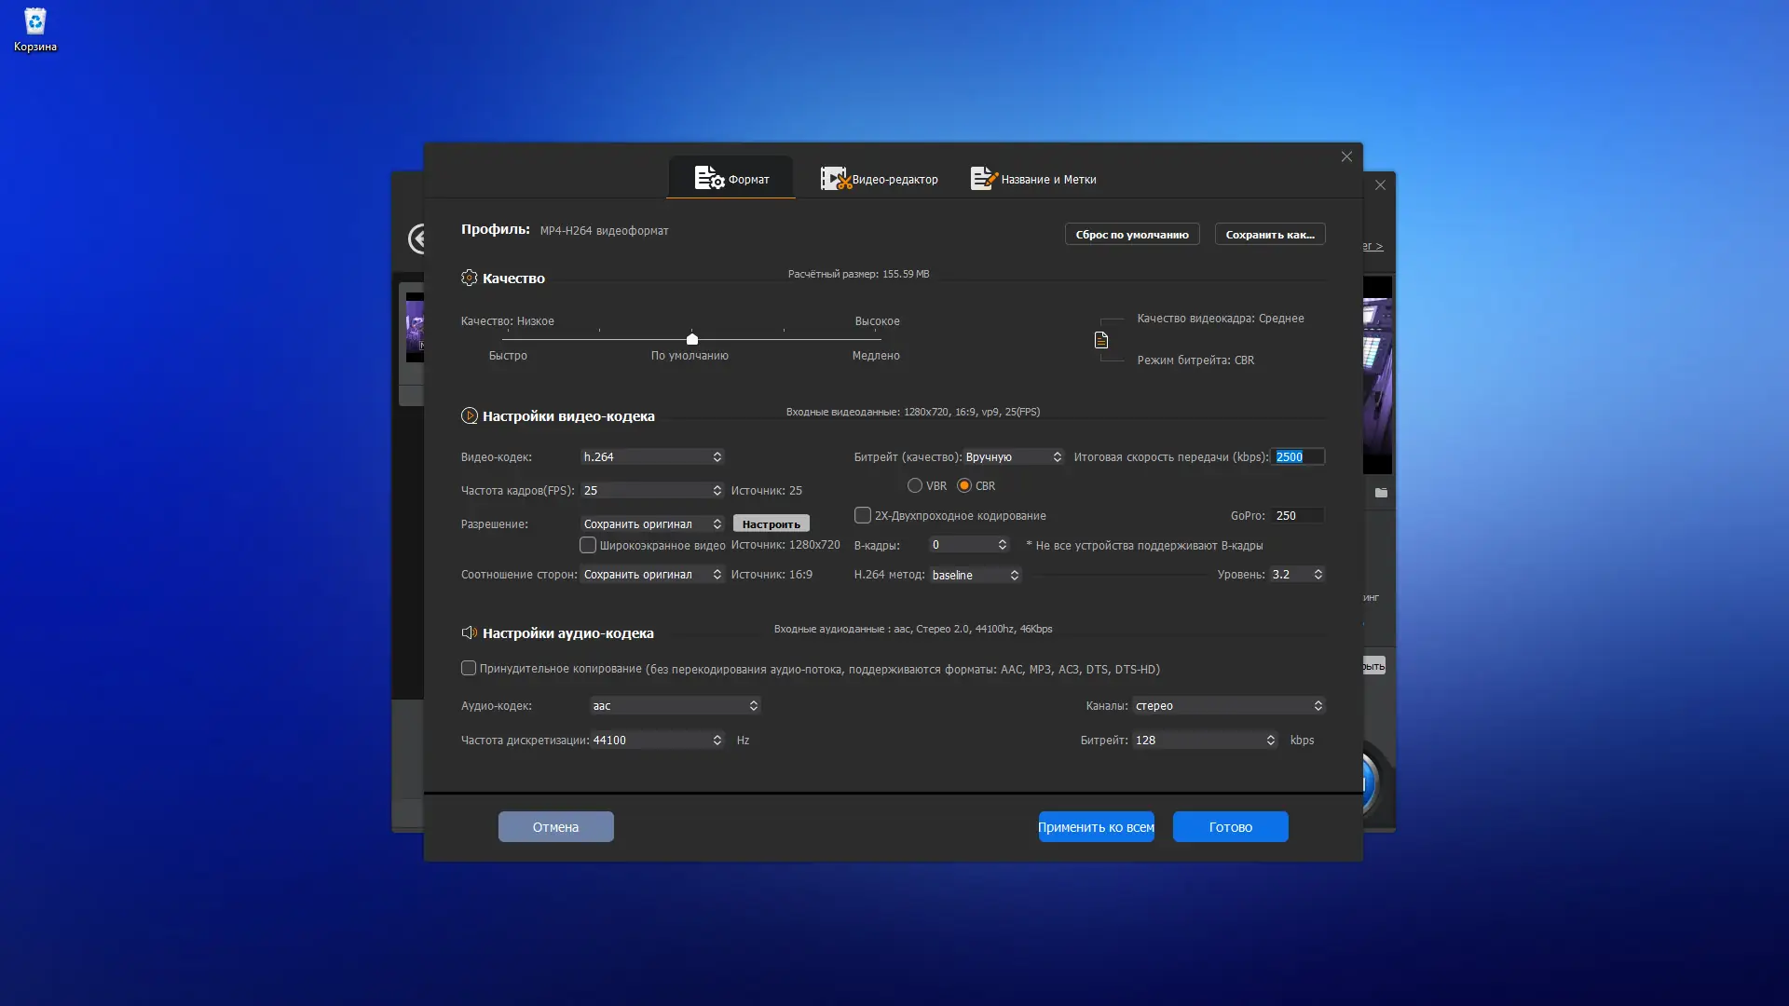Enable forced audio copy checkbox
1789x1006 pixels.
pos(469,668)
